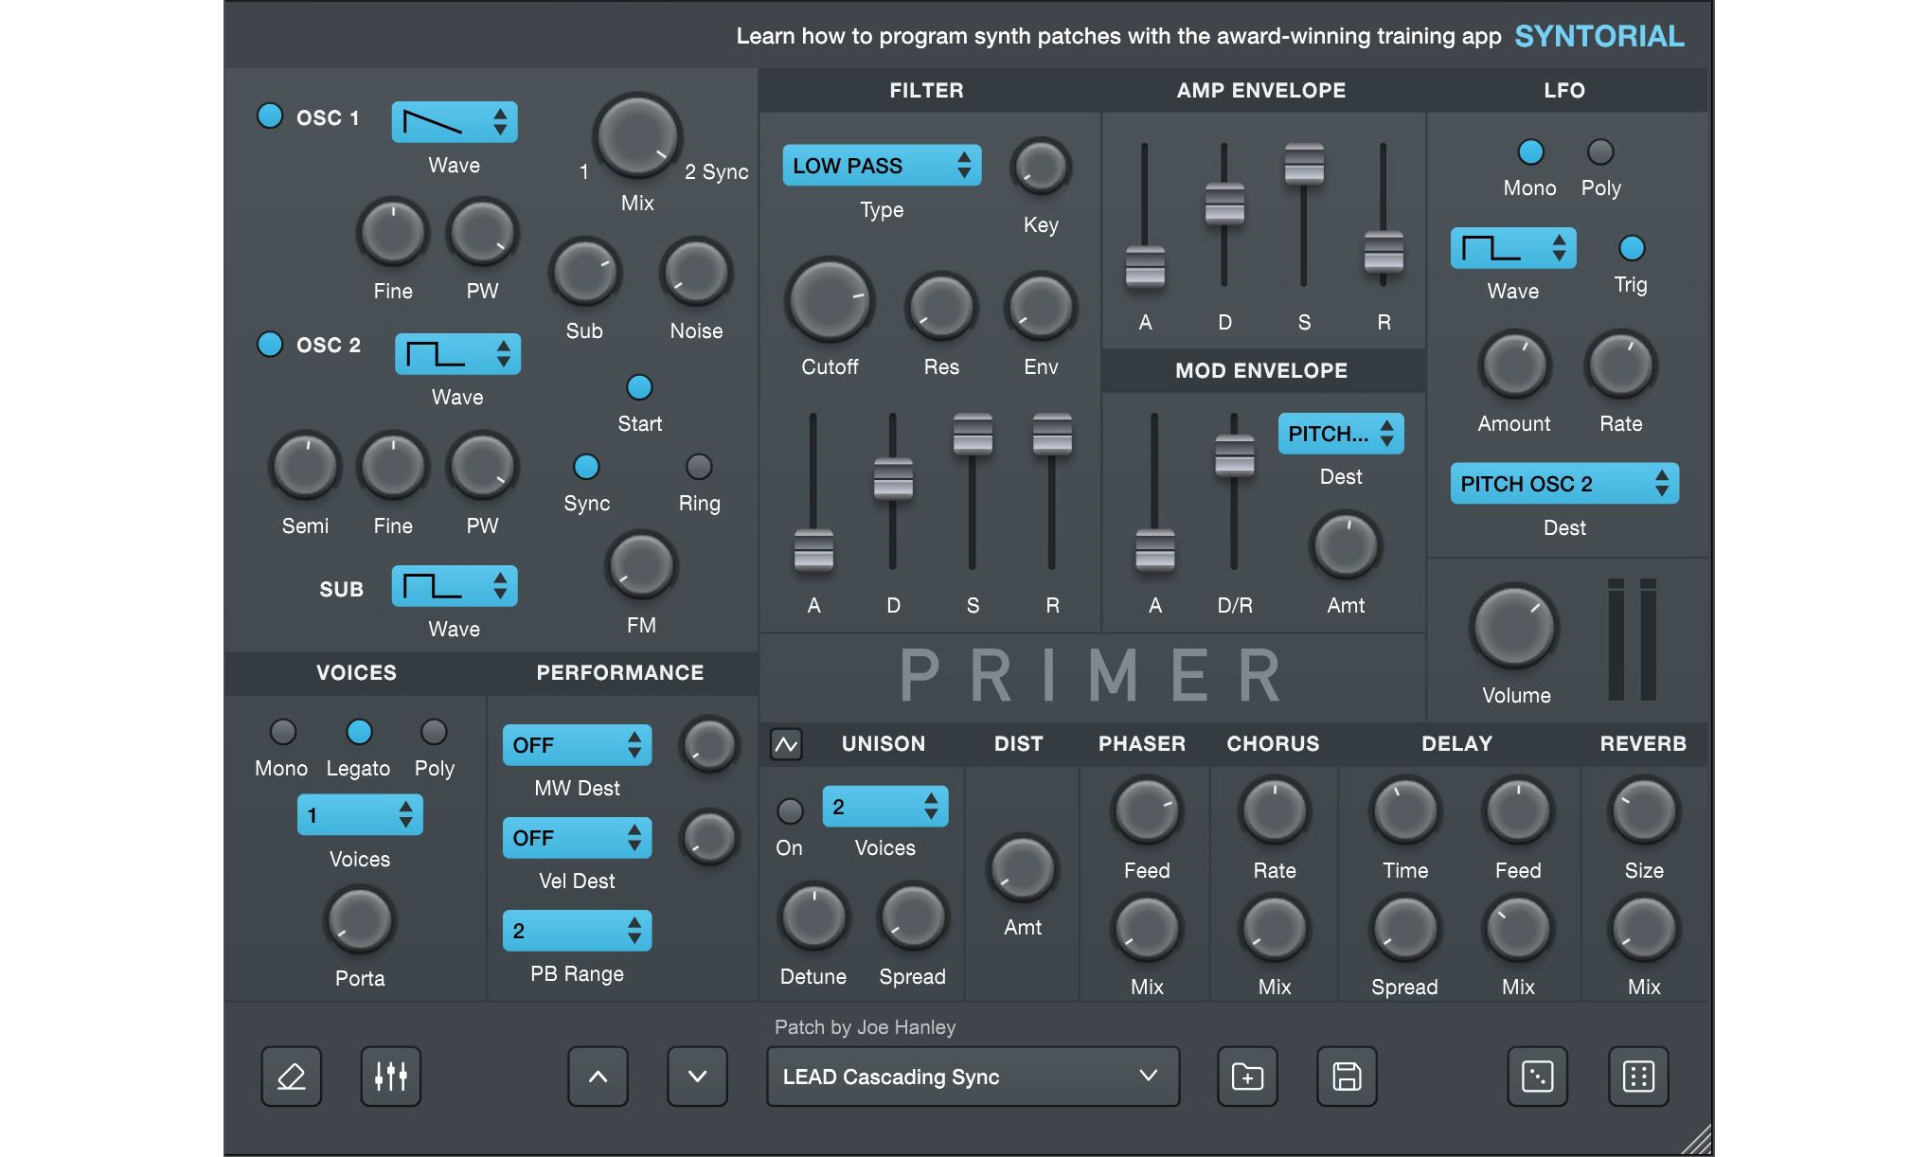Click the eraser initialize patch icon

point(292,1077)
